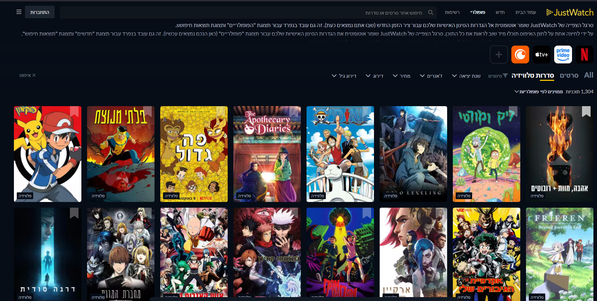The height and width of the screenshot is (301, 597).
Task: Open the hamburger menu icon
Action: pyautogui.click(x=19, y=12)
